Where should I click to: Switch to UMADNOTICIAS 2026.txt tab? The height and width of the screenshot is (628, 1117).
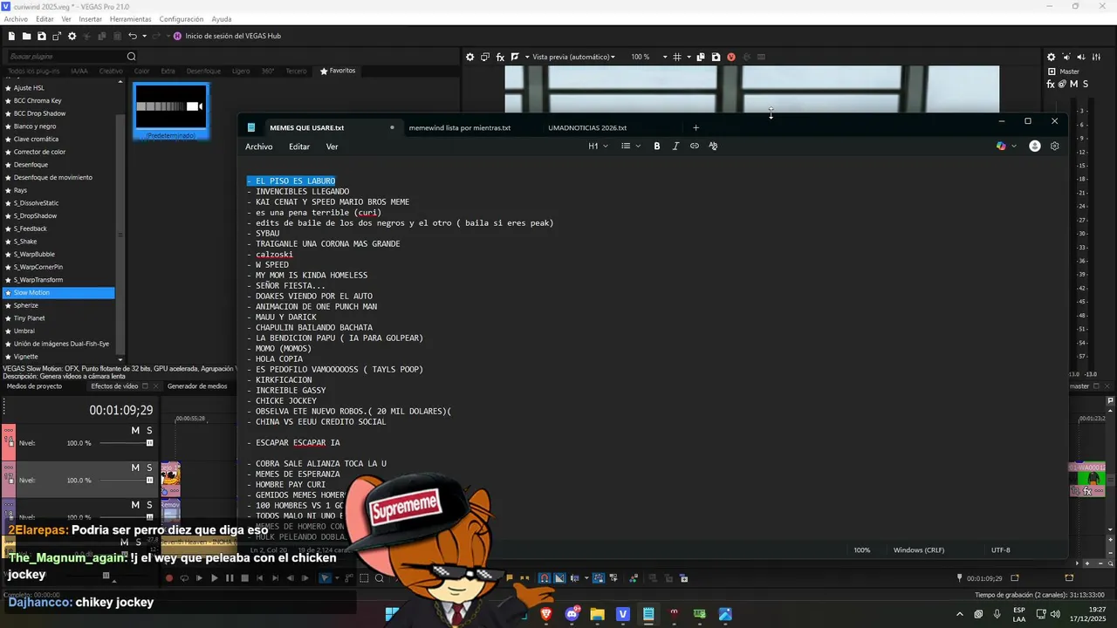click(x=587, y=128)
